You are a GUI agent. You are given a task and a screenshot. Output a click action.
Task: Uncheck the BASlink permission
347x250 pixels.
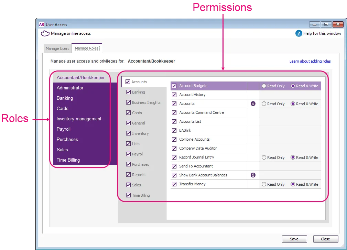pos(174,130)
